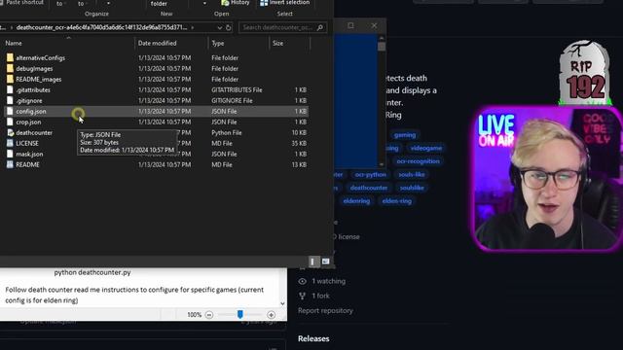
Task: Zoom in with the plus button
Action: (x=271, y=315)
